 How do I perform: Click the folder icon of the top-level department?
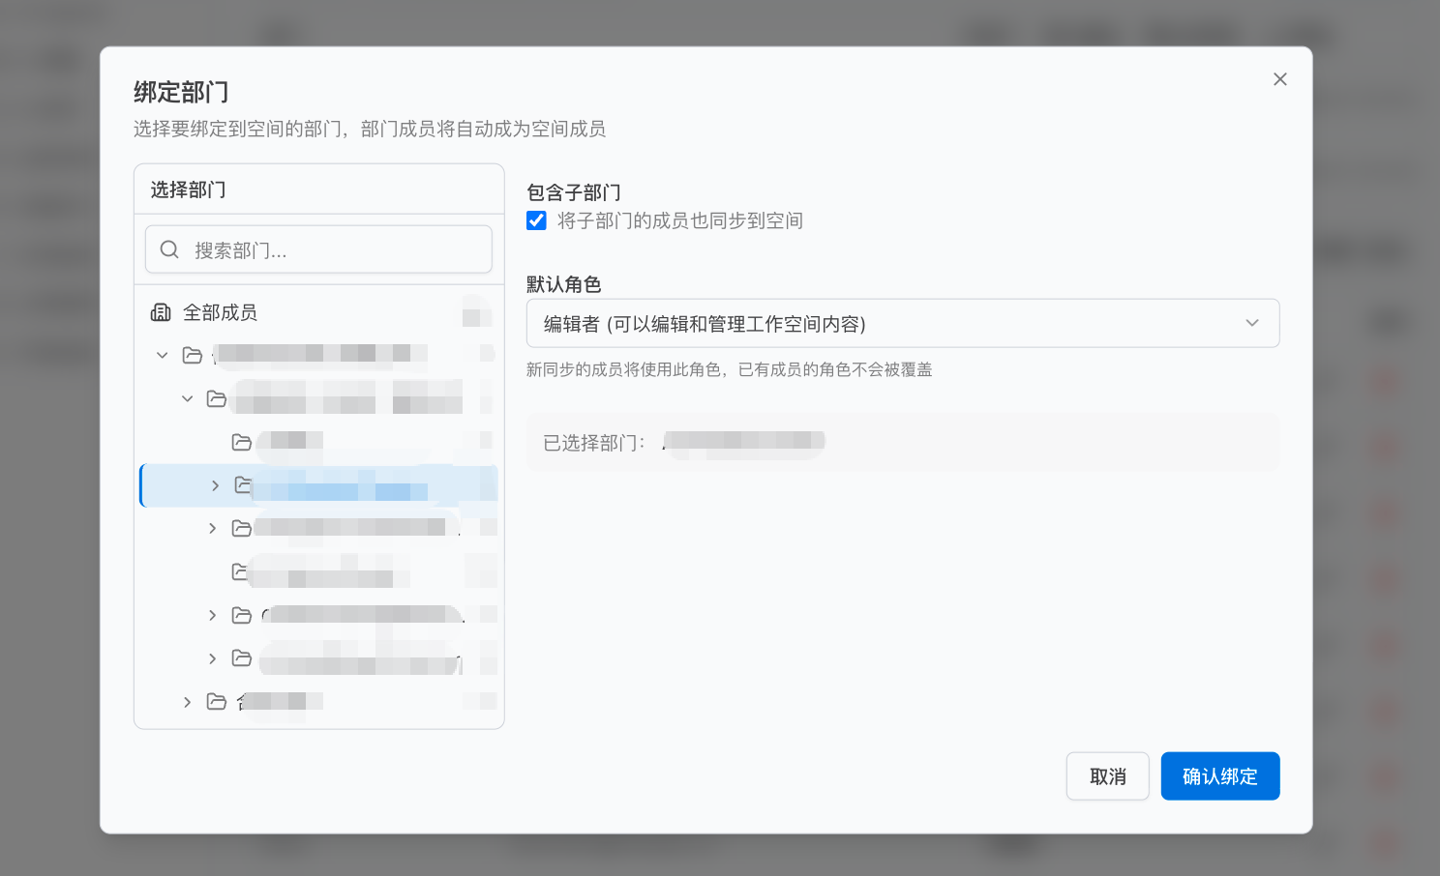tap(193, 354)
